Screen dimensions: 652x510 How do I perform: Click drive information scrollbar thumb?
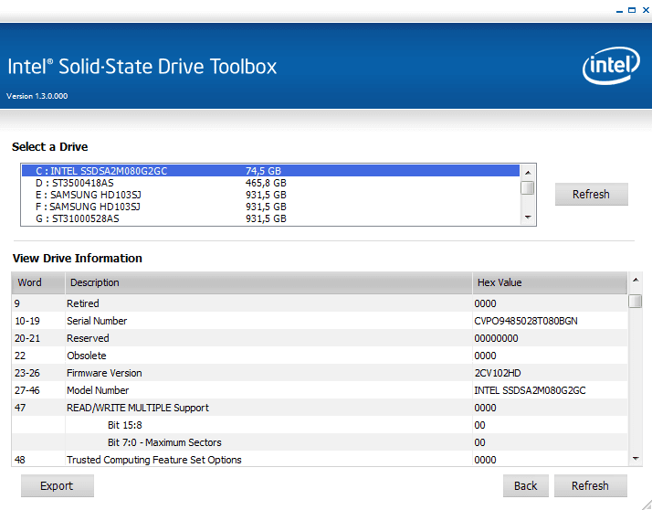(635, 301)
